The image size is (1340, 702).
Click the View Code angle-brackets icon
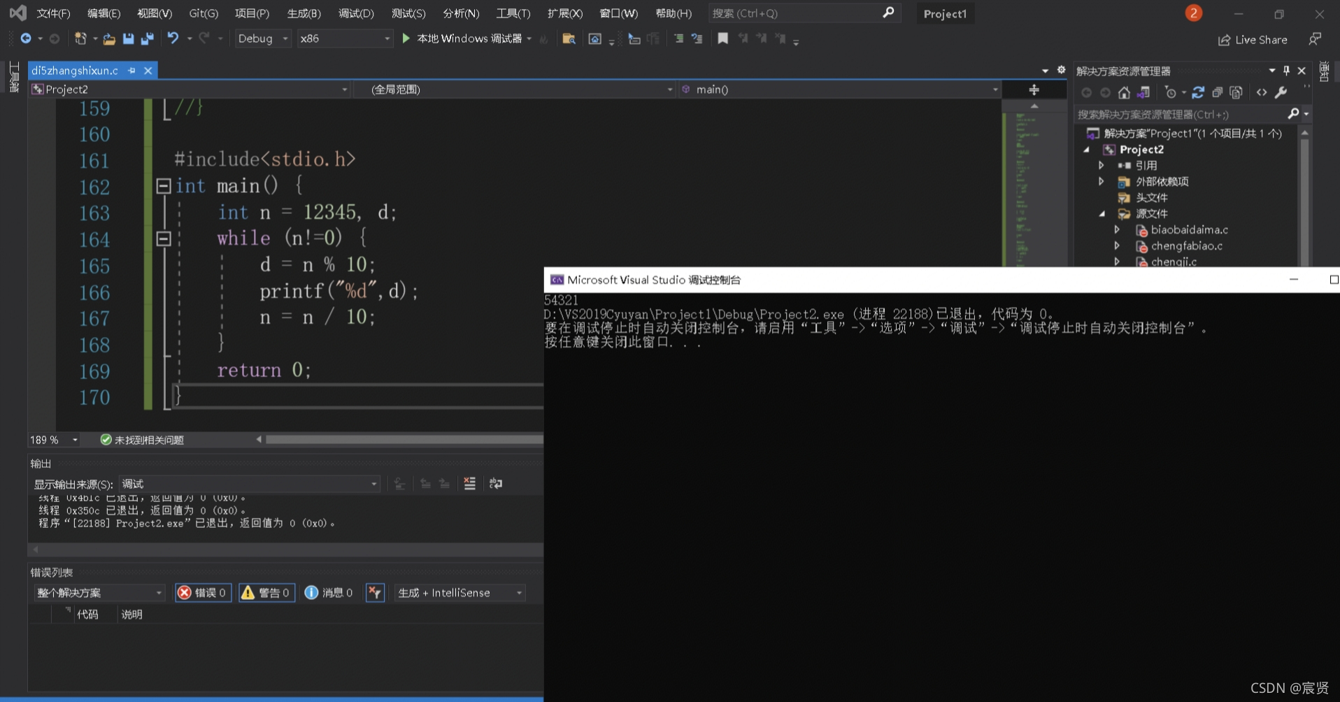pyautogui.click(x=1262, y=92)
